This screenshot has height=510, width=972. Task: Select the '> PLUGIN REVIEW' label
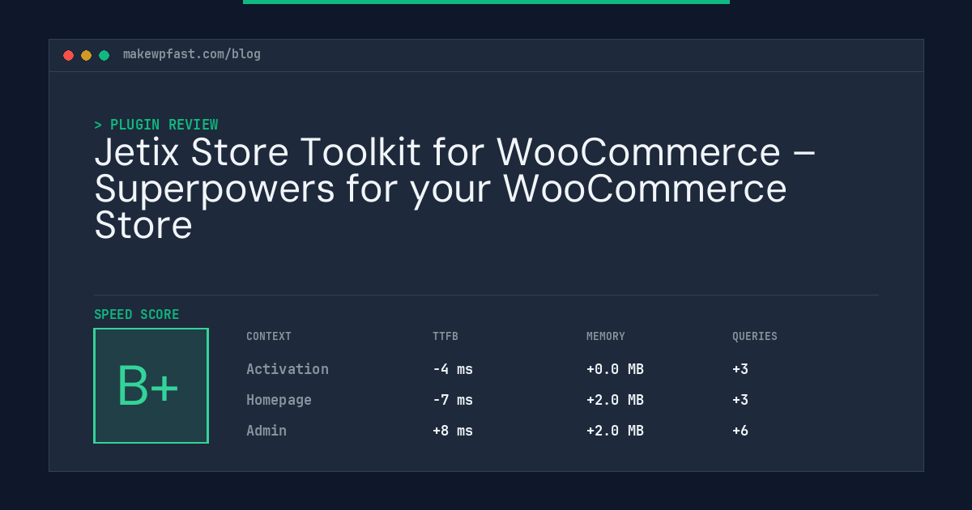coord(156,125)
